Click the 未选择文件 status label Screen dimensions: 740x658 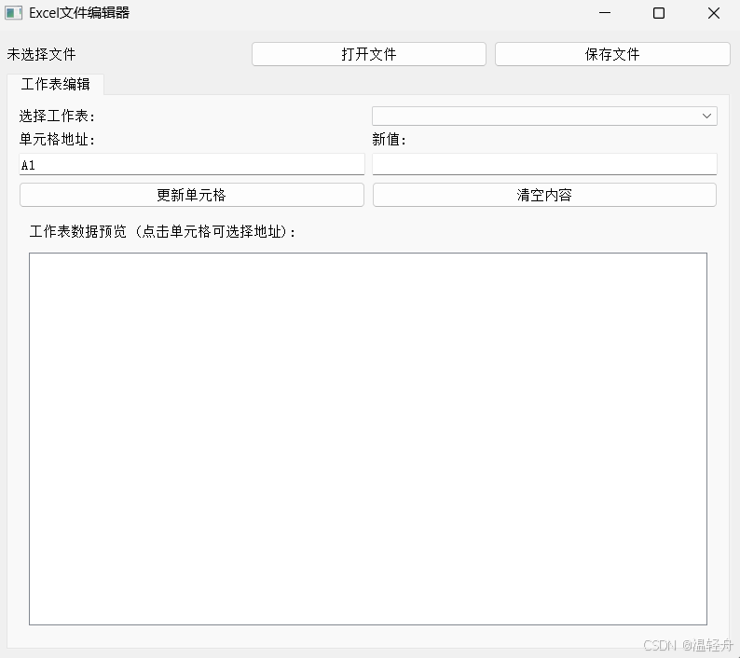pyautogui.click(x=42, y=54)
